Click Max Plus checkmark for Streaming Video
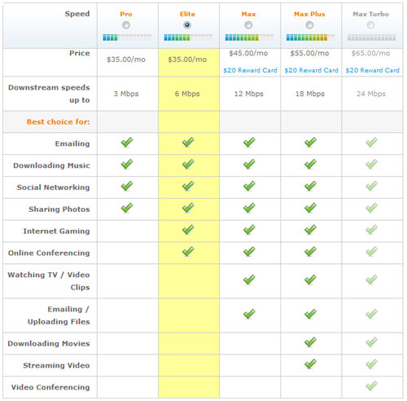 pyautogui.click(x=310, y=364)
